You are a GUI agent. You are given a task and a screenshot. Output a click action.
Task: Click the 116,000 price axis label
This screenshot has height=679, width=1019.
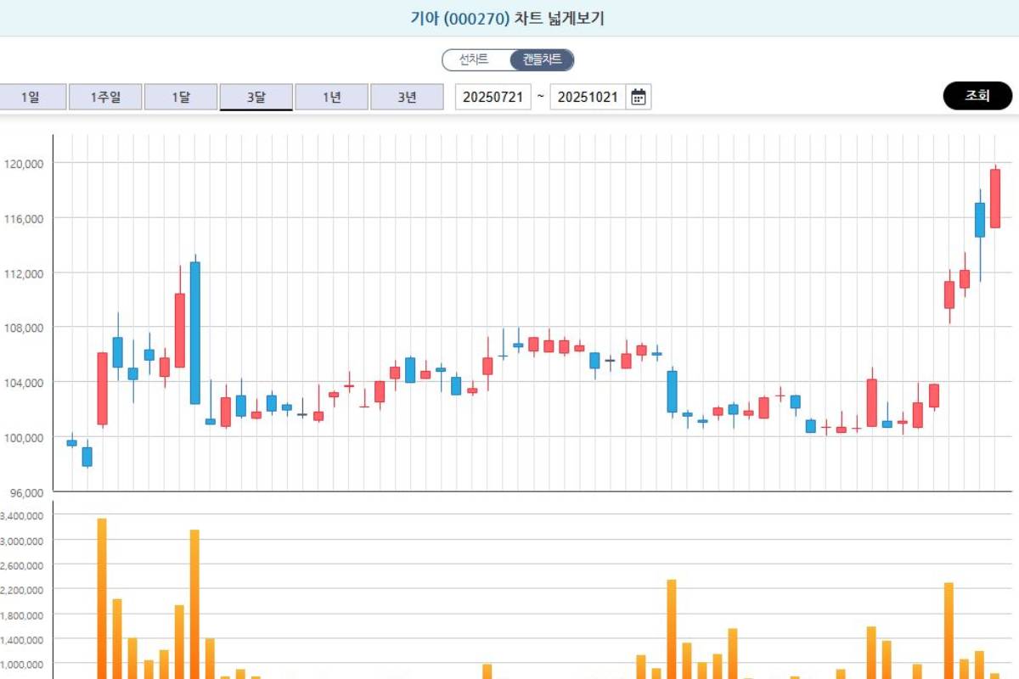[23, 218]
